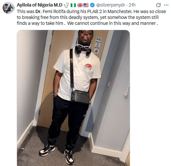Click the stethoscope emoji beside the name
The height and width of the screenshot is (166, 171).
point(66,5)
